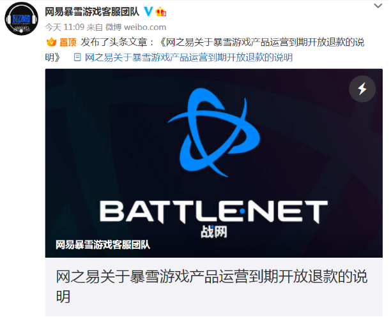The image size is (391, 317).
Task: Expand the post options chevron menu
Action: tap(378, 6)
